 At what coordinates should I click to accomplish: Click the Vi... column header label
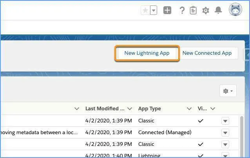[202, 108]
